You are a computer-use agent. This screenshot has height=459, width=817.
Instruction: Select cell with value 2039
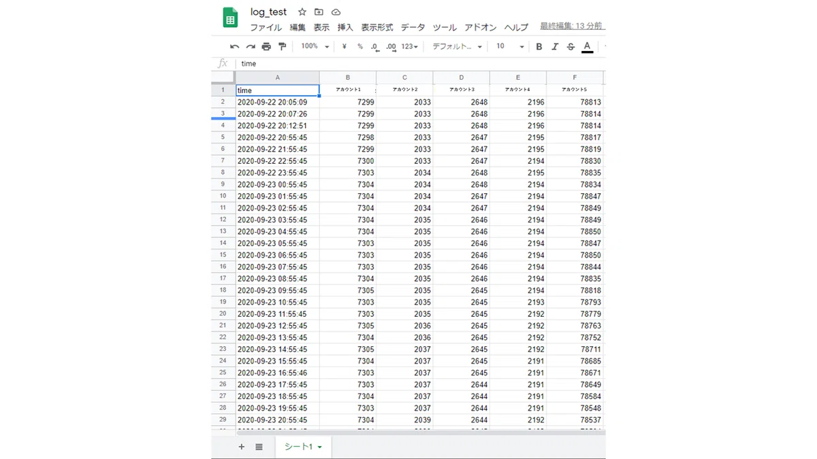click(x=404, y=420)
